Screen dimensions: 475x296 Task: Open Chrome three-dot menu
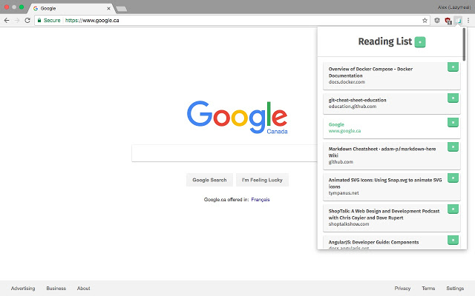[x=468, y=21]
